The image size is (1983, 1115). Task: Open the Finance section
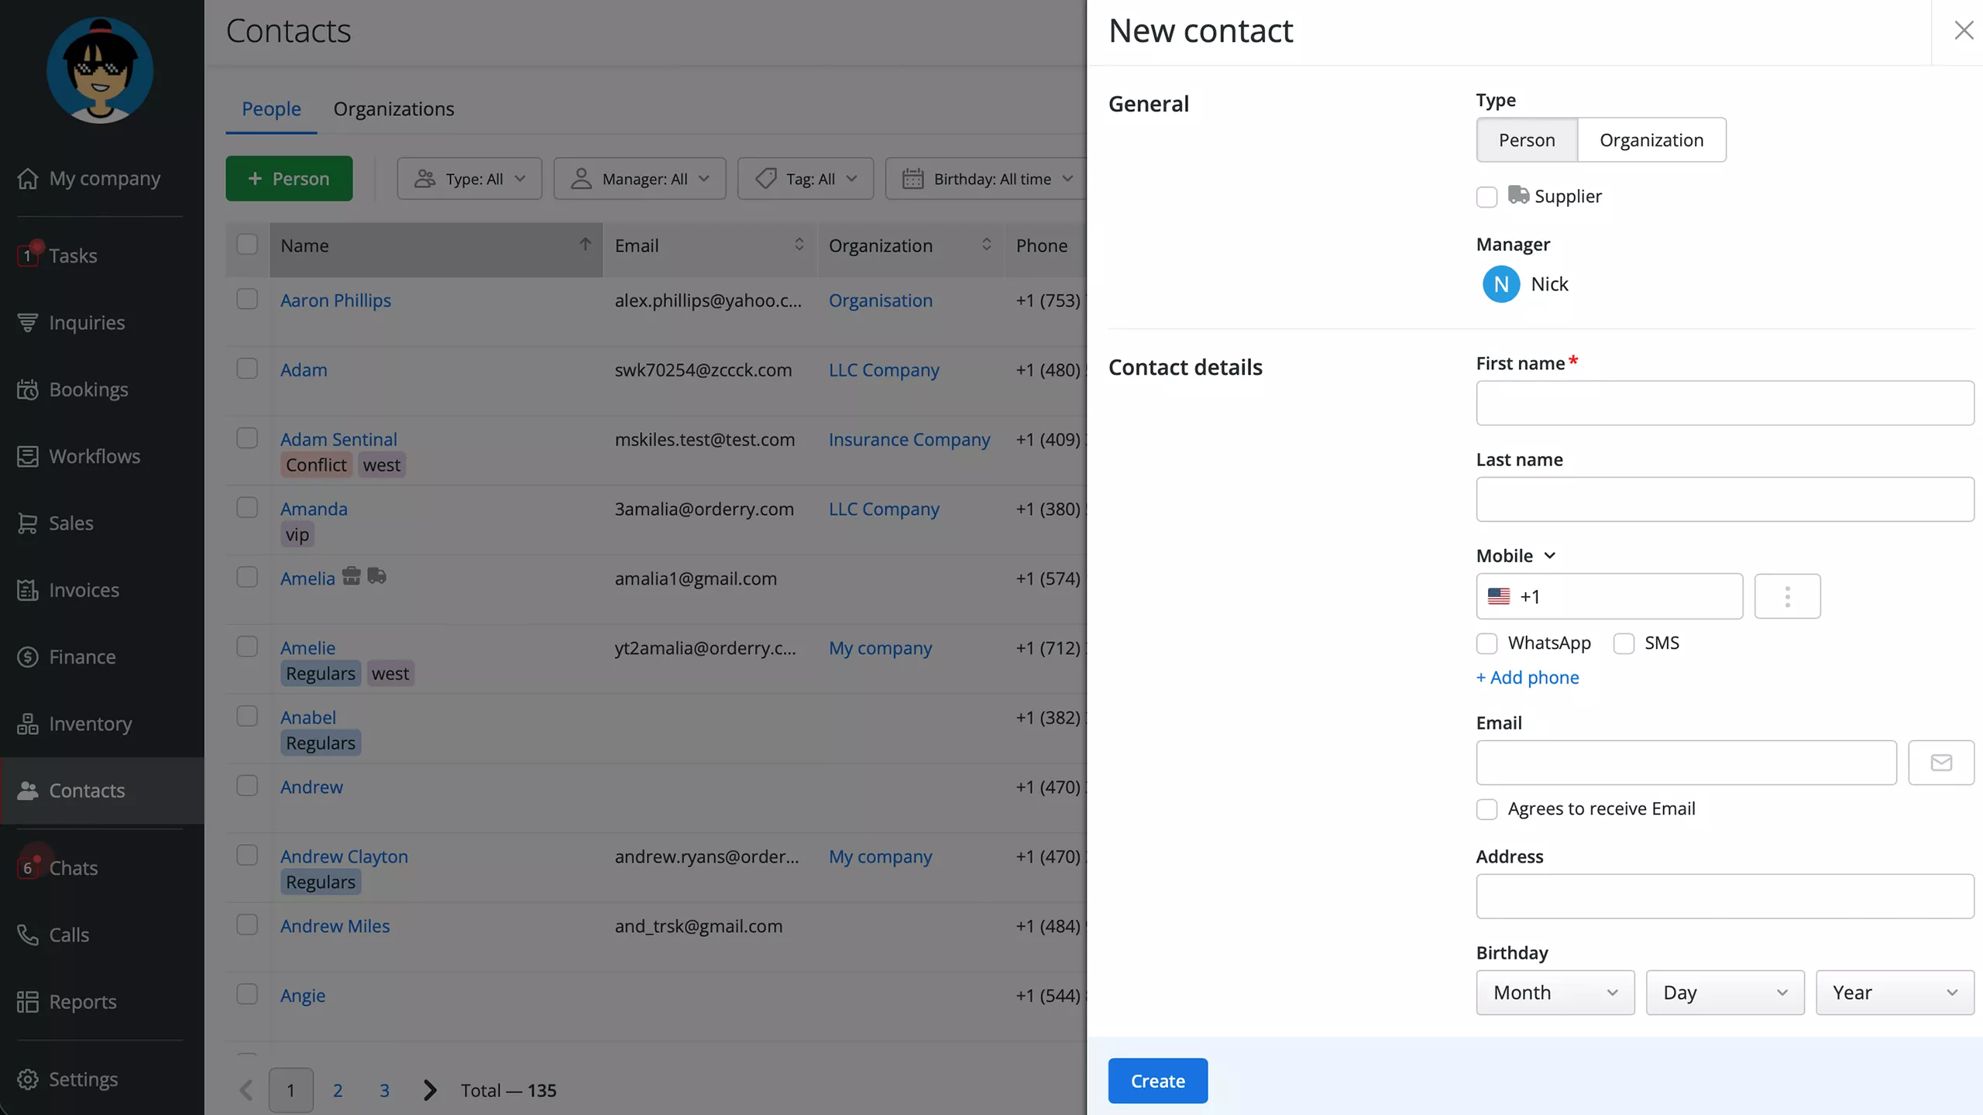[x=82, y=657]
